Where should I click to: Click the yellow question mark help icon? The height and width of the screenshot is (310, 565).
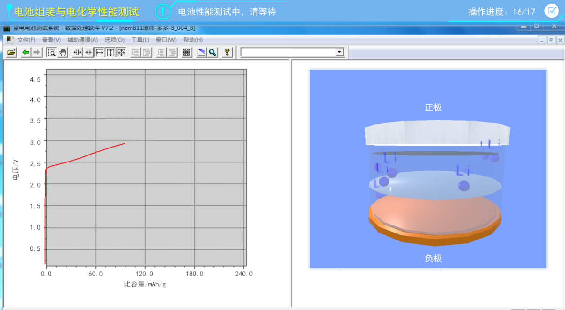click(227, 52)
